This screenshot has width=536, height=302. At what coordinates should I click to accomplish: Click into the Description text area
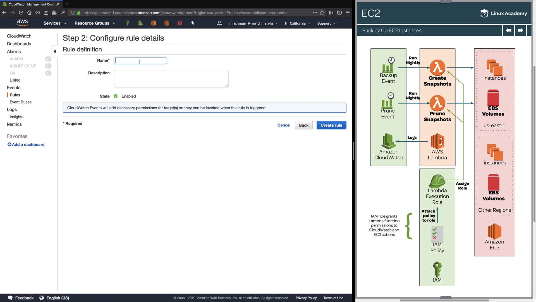coord(171,79)
